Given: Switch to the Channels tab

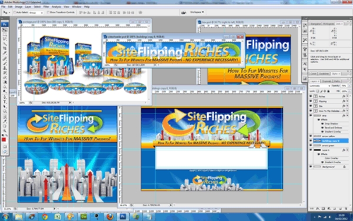Looking at the screenshot, I should (327, 81).
